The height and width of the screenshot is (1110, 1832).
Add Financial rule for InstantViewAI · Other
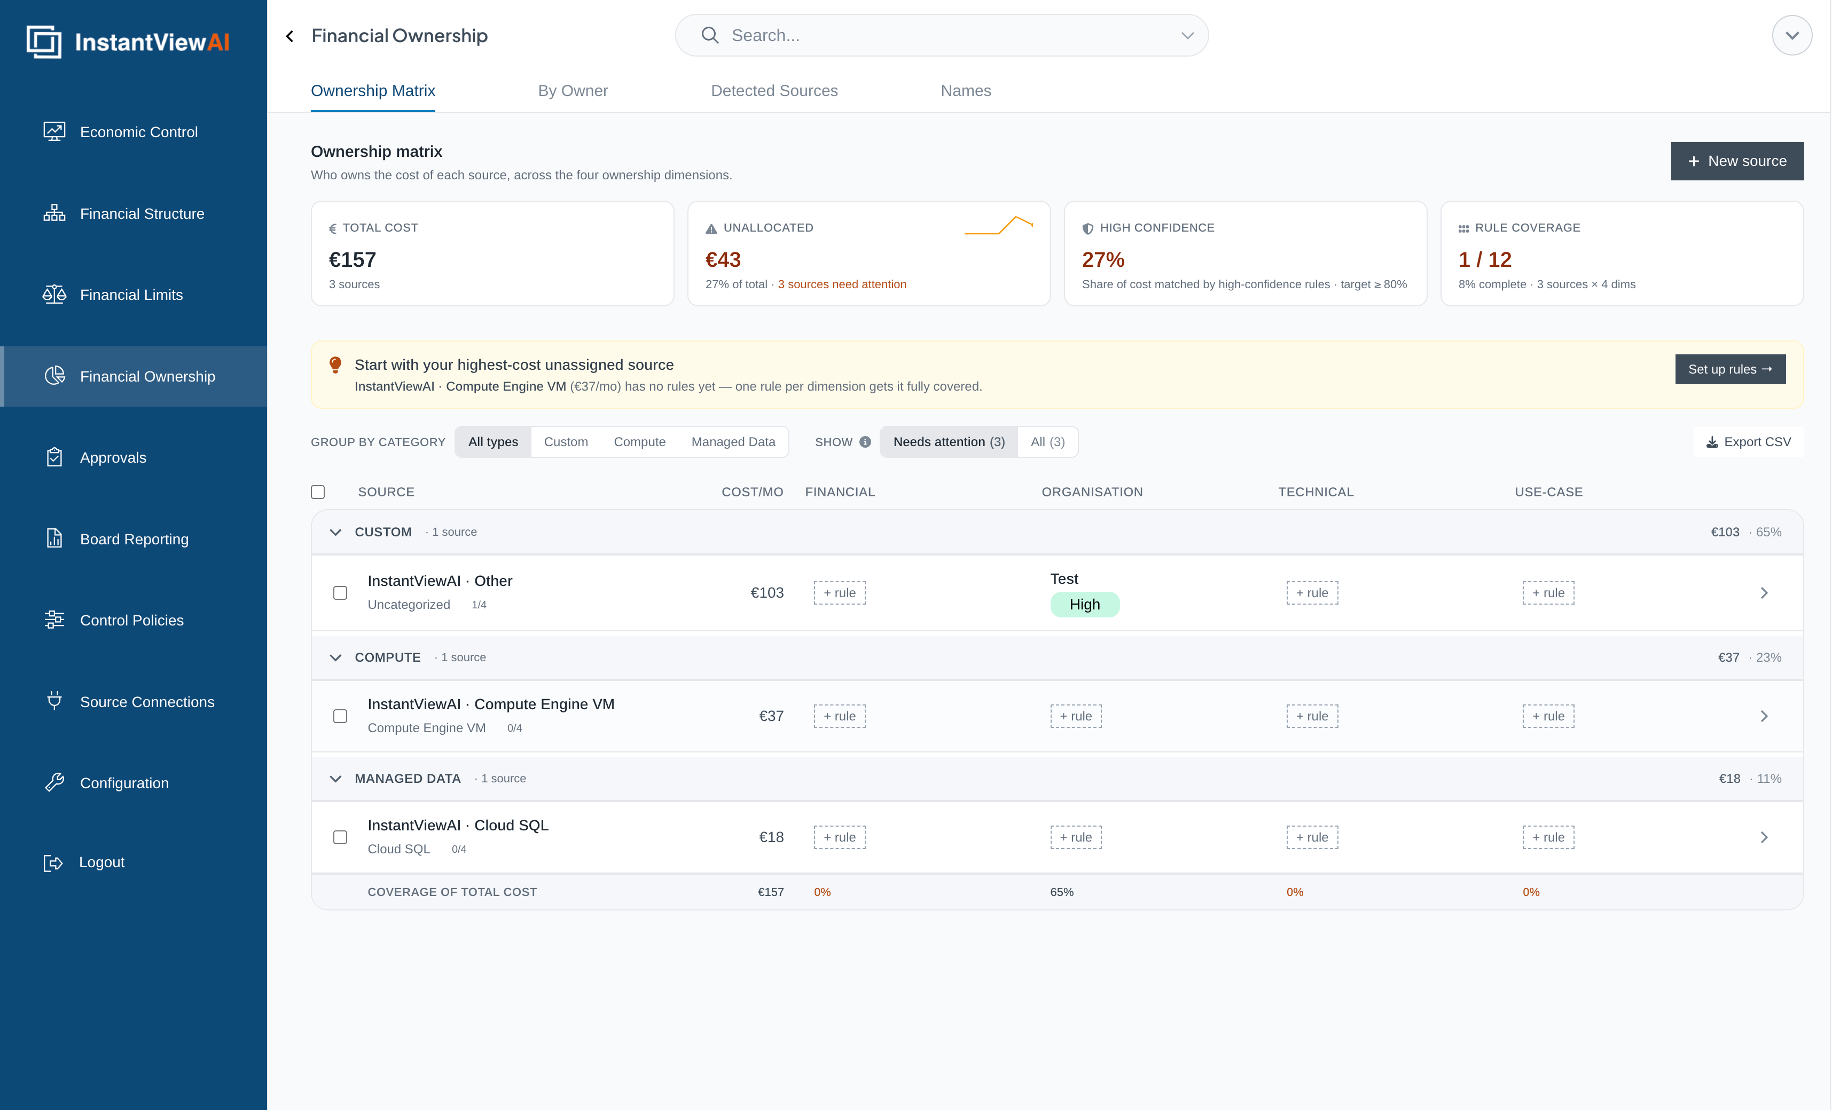click(x=840, y=593)
